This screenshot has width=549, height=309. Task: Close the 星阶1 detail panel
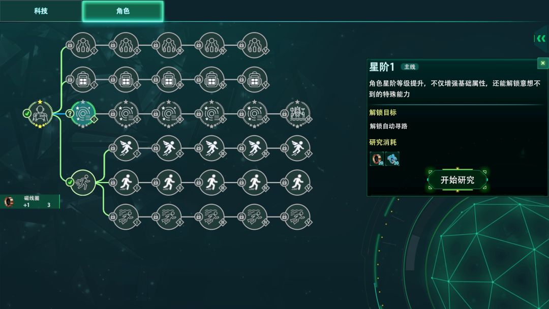[543, 64]
